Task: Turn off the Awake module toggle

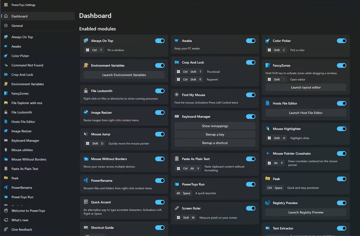Action: [251, 41]
